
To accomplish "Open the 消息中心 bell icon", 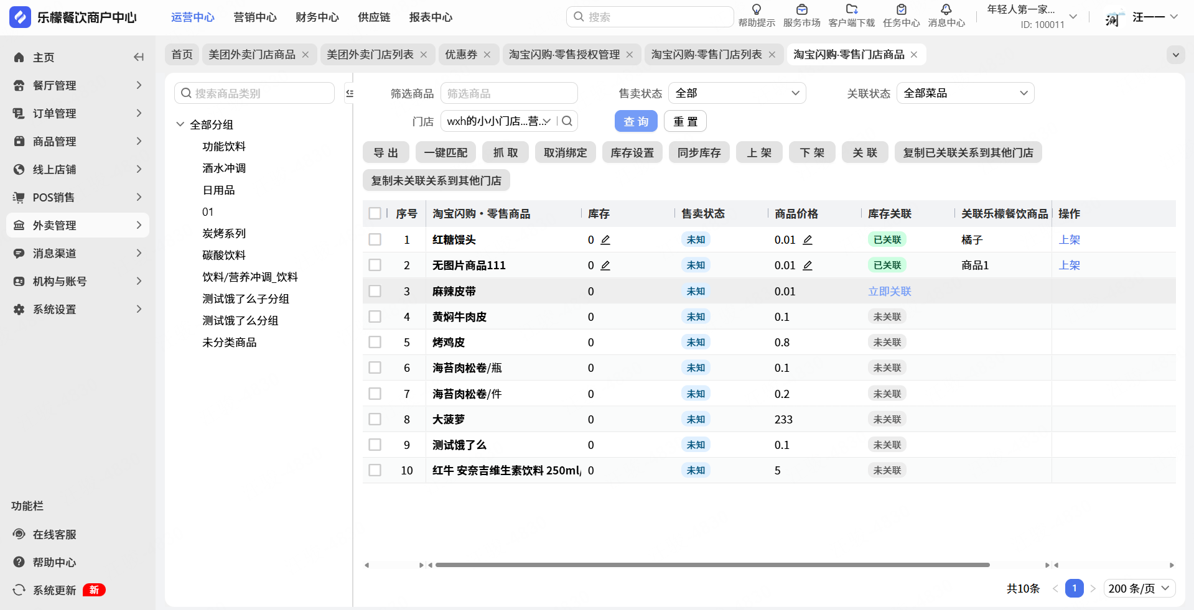I will [x=946, y=10].
